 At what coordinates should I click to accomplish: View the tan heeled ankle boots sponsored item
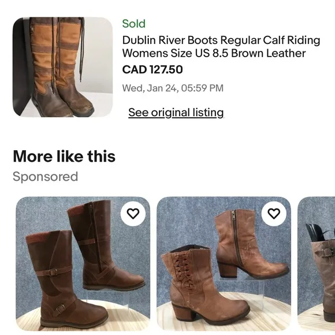coord(224,263)
